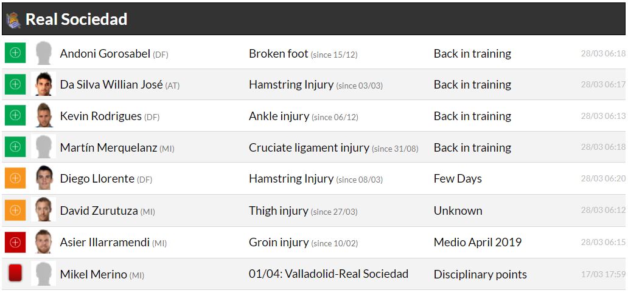Click green status icon beside Martín Merquelanz
The image size is (628, 293).
pyautogui.click(x=15, y=147)
